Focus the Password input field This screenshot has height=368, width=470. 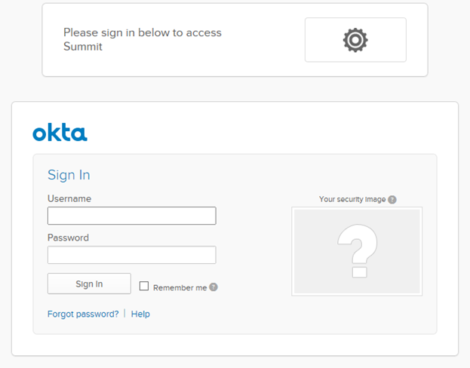coord(131,255)
